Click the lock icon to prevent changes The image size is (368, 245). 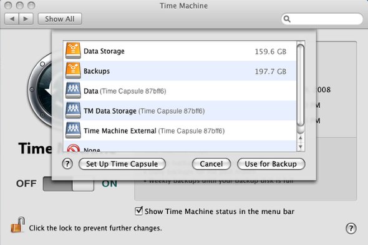point(18,225)
